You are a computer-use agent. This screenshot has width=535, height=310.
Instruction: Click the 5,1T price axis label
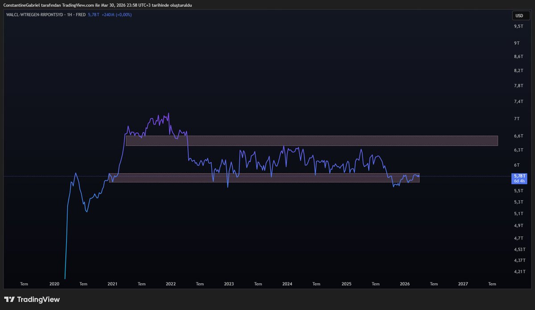tap(519, 214)
